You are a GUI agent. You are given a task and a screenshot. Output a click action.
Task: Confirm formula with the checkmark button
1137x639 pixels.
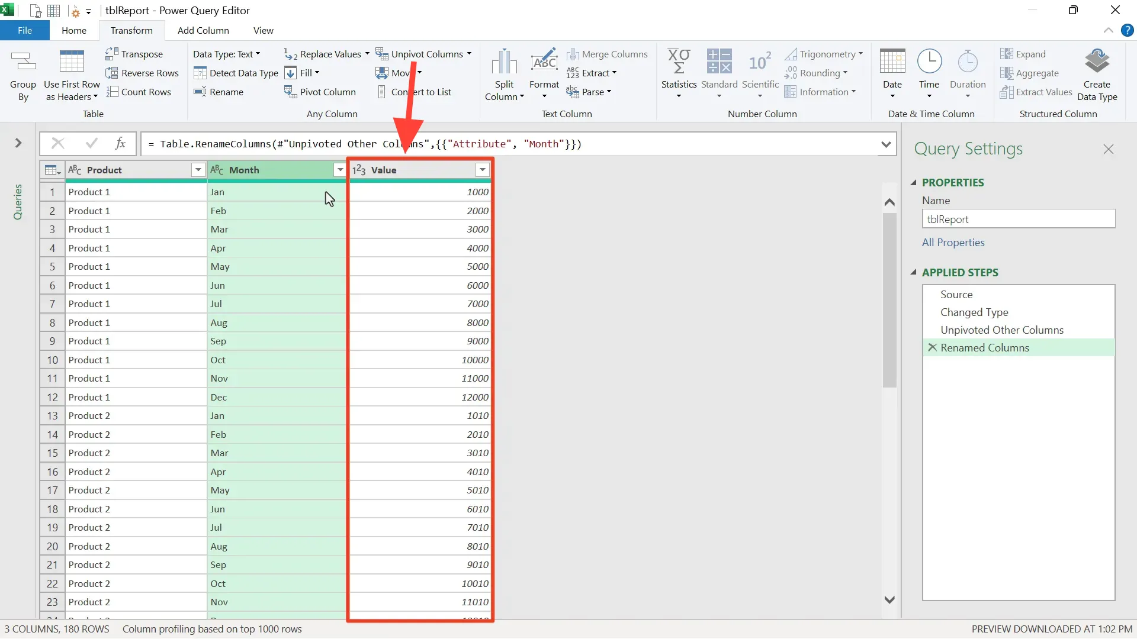(91, 144)
